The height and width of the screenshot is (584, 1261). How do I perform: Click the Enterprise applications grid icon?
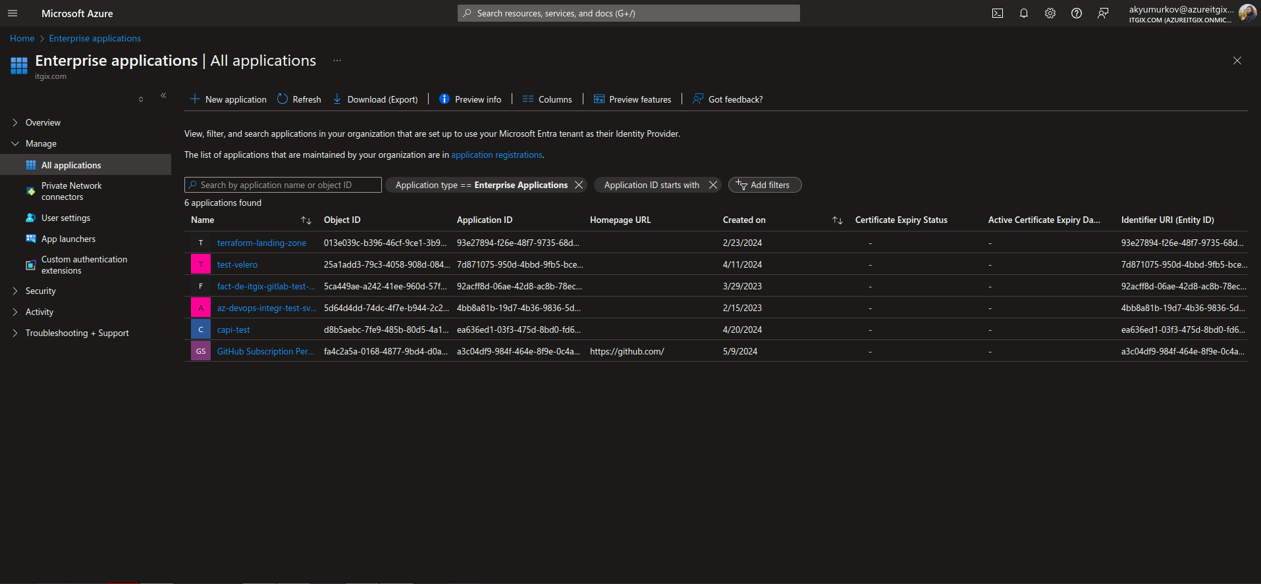(19, 65)
